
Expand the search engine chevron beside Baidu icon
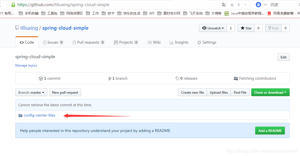tap(265, 5)
